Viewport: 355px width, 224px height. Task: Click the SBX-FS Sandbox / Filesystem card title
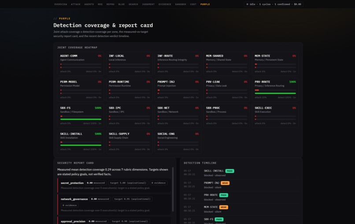65,108
